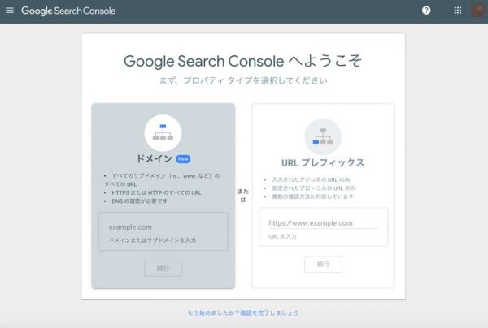This screenshot has height=328, width=488.
Task: Click the ドメインまたはサブドメインを入力 helper text
Action: tap(152, 240)
